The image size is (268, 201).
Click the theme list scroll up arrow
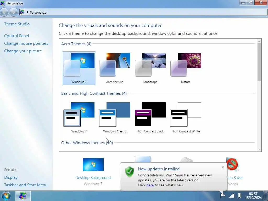259,41
